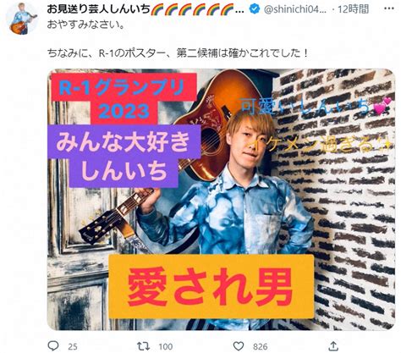The image size is (401, 353).
Task: Click the @shinichi04 handle
Action: coord(295,9)
